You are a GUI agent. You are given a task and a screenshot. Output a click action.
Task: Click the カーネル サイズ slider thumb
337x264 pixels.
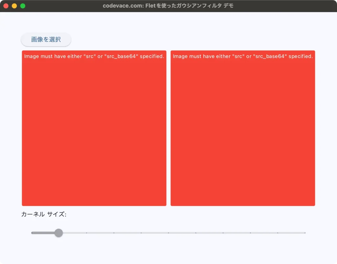point(59,233)
